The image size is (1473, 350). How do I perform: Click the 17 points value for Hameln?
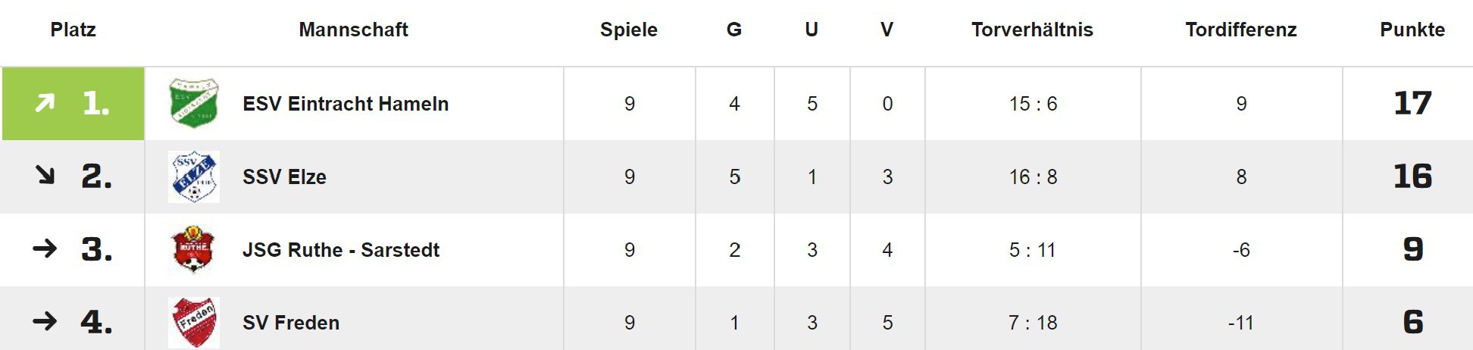[1412, 103]
